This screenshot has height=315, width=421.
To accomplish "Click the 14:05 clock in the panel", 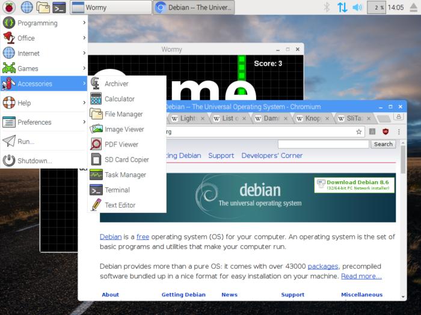I will (396, 7).
